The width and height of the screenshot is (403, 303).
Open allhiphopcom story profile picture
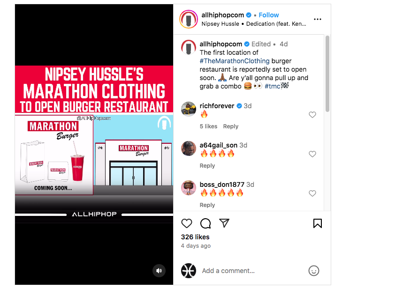tap(189, 19)
